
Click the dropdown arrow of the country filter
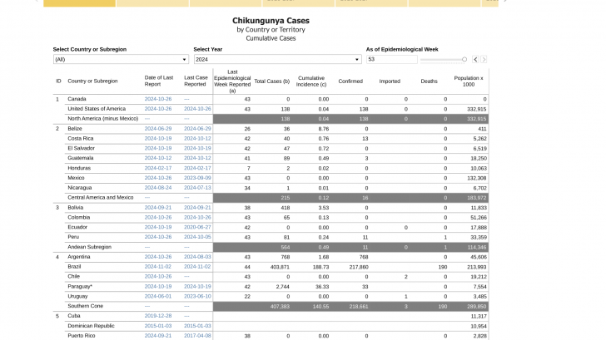pos(185,60)
